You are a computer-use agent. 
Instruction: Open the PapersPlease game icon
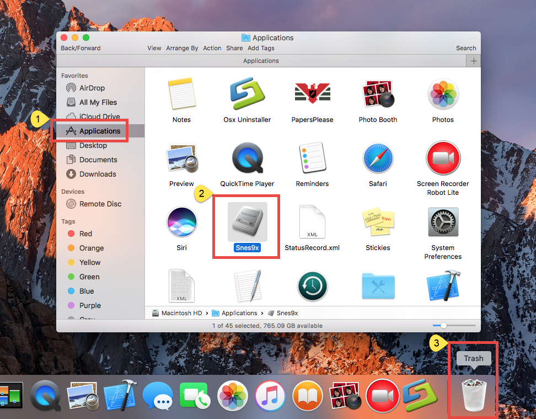[x=312, y=94]
